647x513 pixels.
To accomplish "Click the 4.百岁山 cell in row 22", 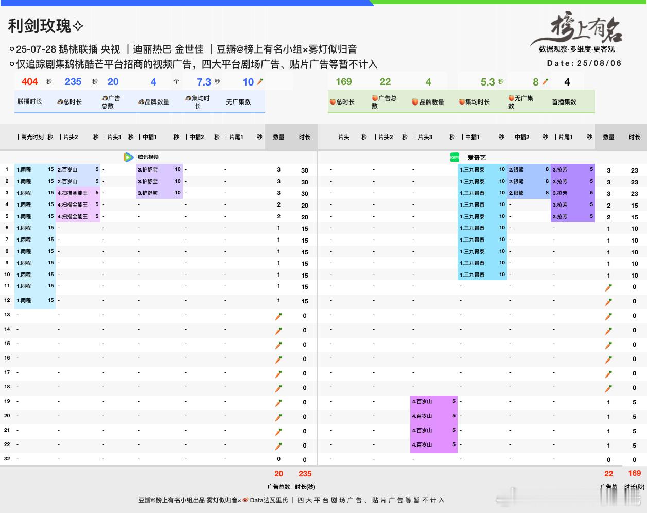I will (434, 445).
